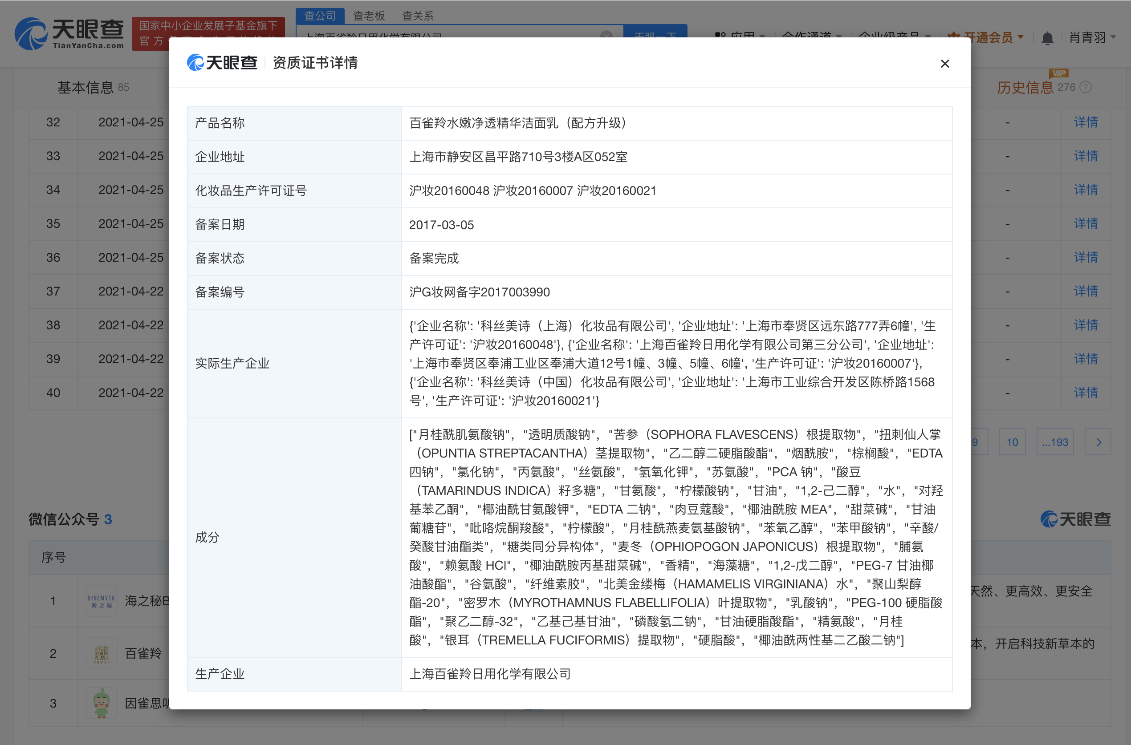Viewport: 1131px width, 745px height.
Task: Click the 微信公众号 section heading
Action: pyautogui.click(x=70, y=519)
